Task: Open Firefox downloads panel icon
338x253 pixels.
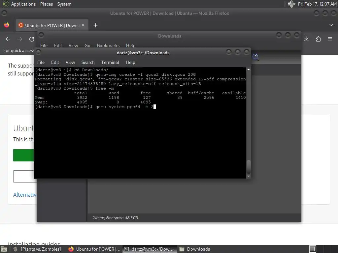Action: 306,39
